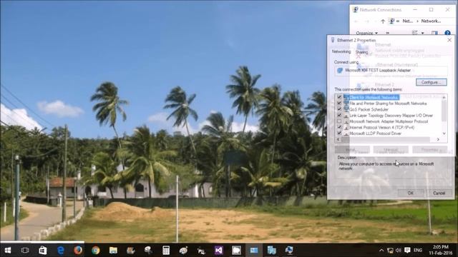Enable Microsoft Network Adapter Multiplexor Protocol checkbox

339,121
